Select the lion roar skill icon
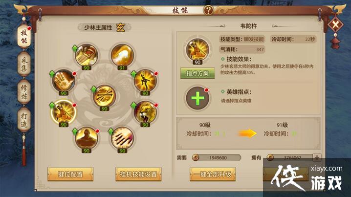351x197 pixels. [x=145, y=112]
